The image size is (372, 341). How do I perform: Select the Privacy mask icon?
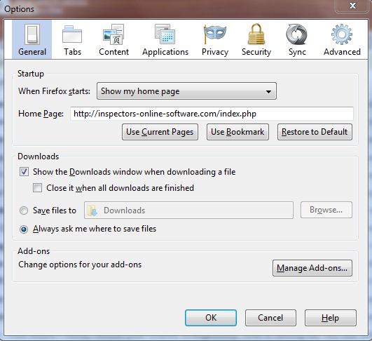pyautogui.click(x=214, y=34)
